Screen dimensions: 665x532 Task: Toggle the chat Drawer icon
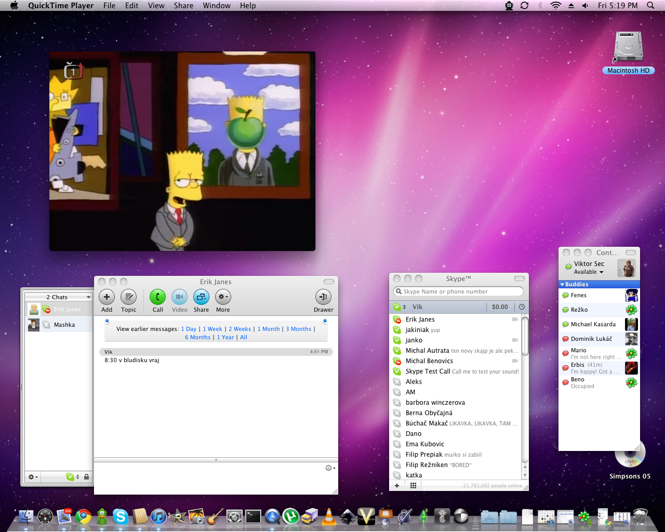[x=323, y=297]
